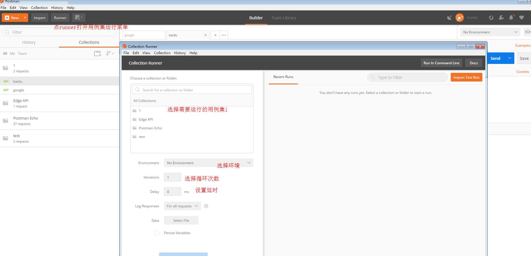
Task: Filter collections by Me in sidebar
Action: point(12,54)
